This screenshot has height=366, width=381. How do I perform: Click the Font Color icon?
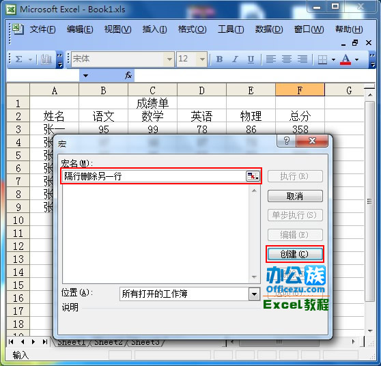[x=345, y=59]
